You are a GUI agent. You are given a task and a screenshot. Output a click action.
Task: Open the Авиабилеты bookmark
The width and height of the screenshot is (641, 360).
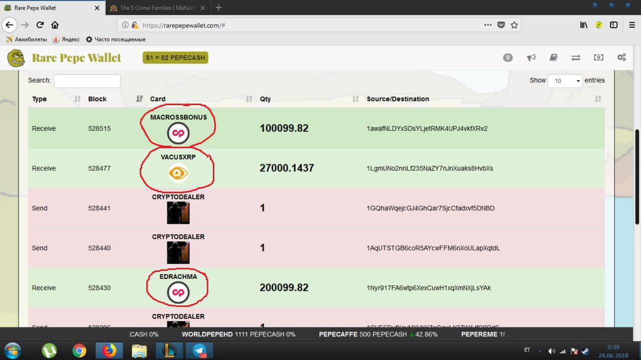[x=26, y=39]
